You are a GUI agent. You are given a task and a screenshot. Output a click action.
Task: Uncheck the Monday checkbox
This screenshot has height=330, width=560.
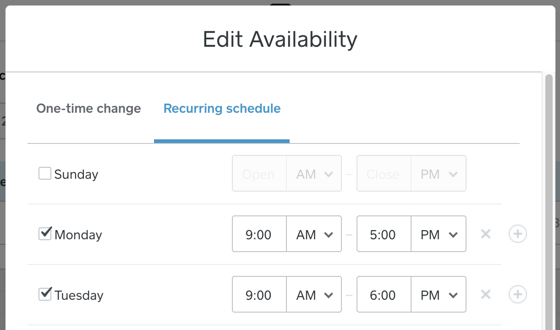tap(45, 234)
